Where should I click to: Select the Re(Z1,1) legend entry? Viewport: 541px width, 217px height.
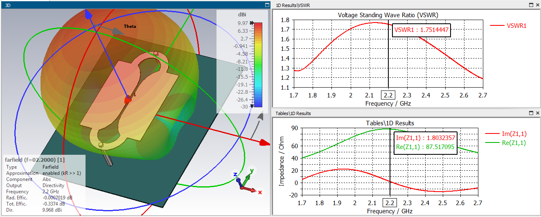point(505,142)
